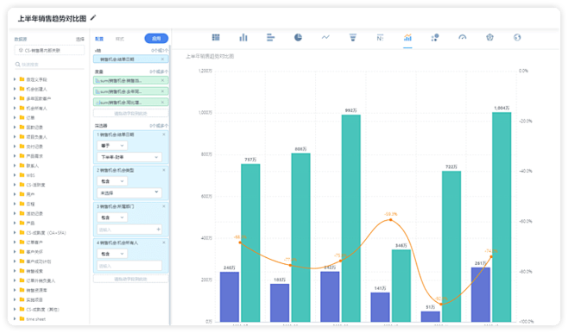This screenshot has width=568, height=333.
Task: Choose the horizontal bar chart icon
Action: click(270, 37)
